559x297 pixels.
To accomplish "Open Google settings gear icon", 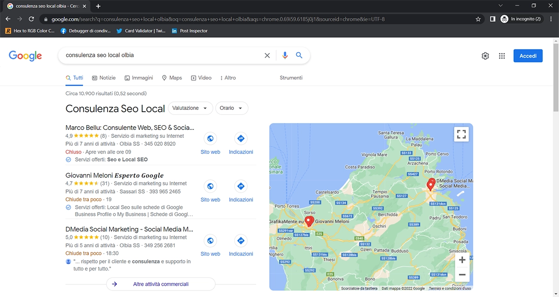I will point(485,56).
